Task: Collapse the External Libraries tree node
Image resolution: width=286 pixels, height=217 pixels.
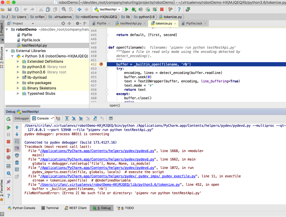Action: pos(7,51)
